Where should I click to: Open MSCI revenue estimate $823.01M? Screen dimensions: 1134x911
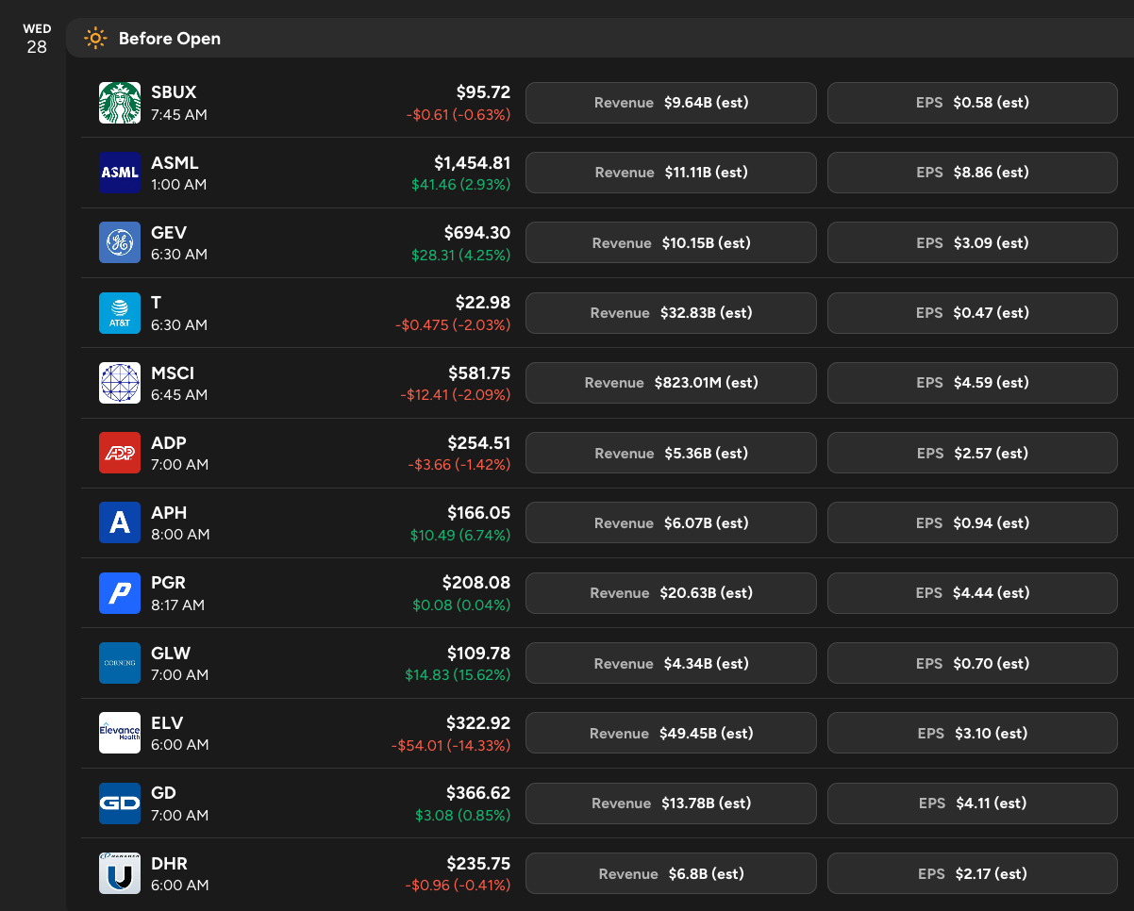point(671,383)
